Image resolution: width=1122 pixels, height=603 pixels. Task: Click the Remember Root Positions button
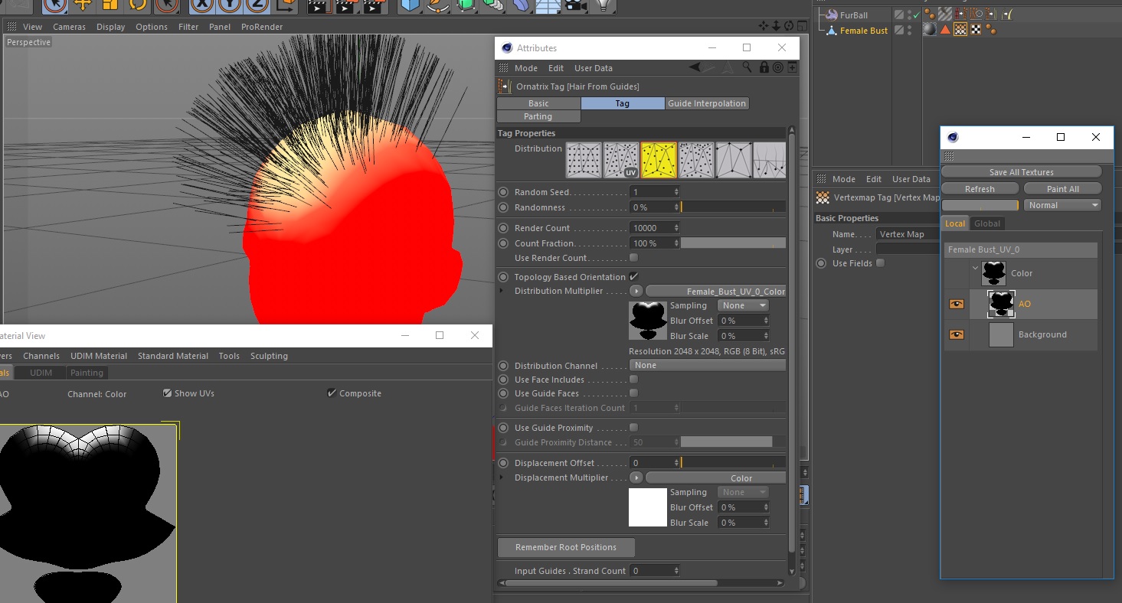tap(566, 547)
